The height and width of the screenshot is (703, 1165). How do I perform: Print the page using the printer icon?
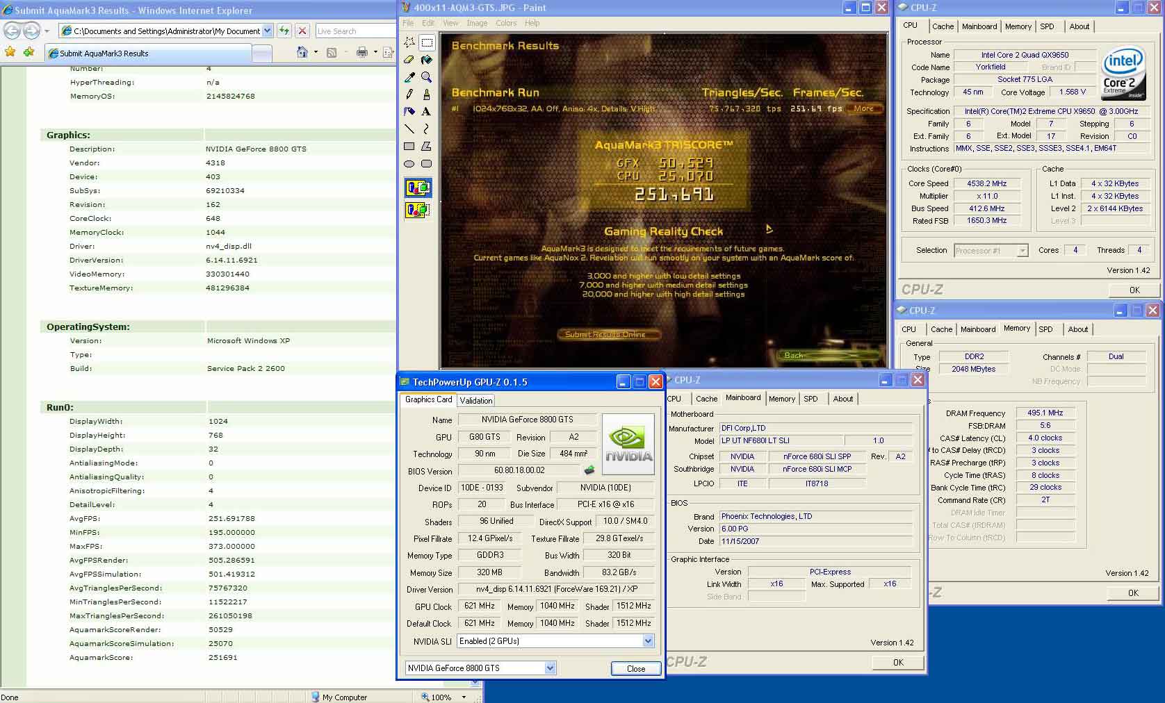tap(361, 52)
